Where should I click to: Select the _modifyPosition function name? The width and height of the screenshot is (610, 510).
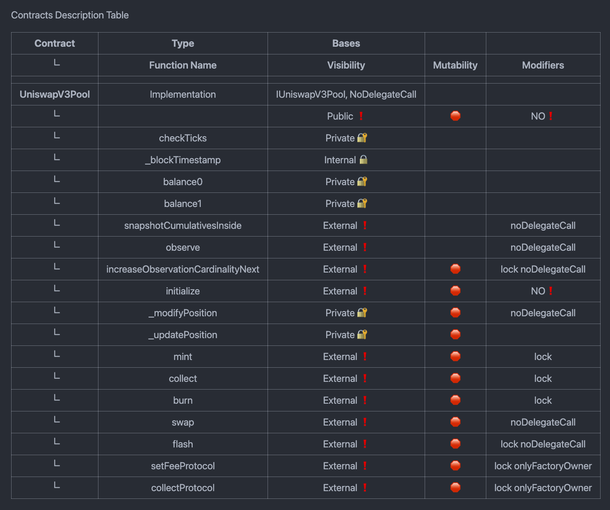pyautogui.click(x=183, y=313)
